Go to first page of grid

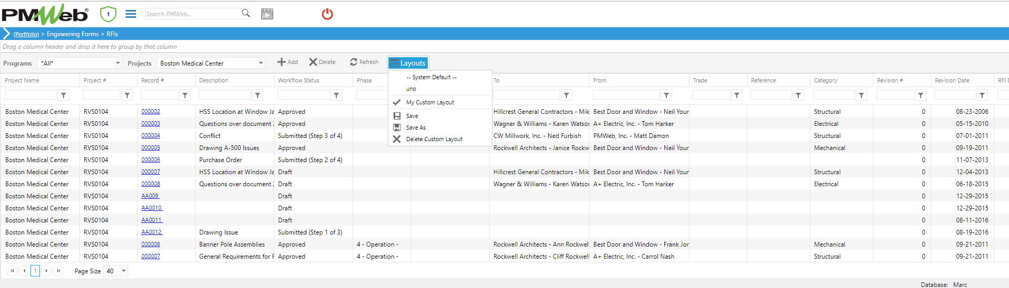click(12, 271)
